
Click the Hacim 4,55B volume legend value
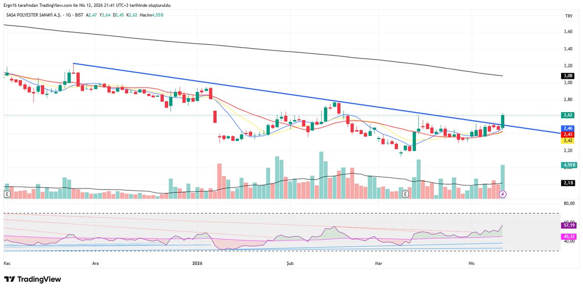[x=151, y=16]
